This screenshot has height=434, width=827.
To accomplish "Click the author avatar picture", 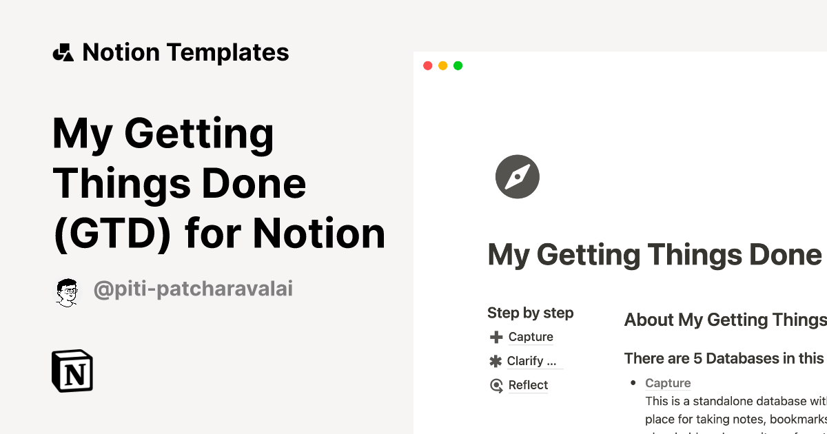I will pyautogui.click(x=66, y=290).
